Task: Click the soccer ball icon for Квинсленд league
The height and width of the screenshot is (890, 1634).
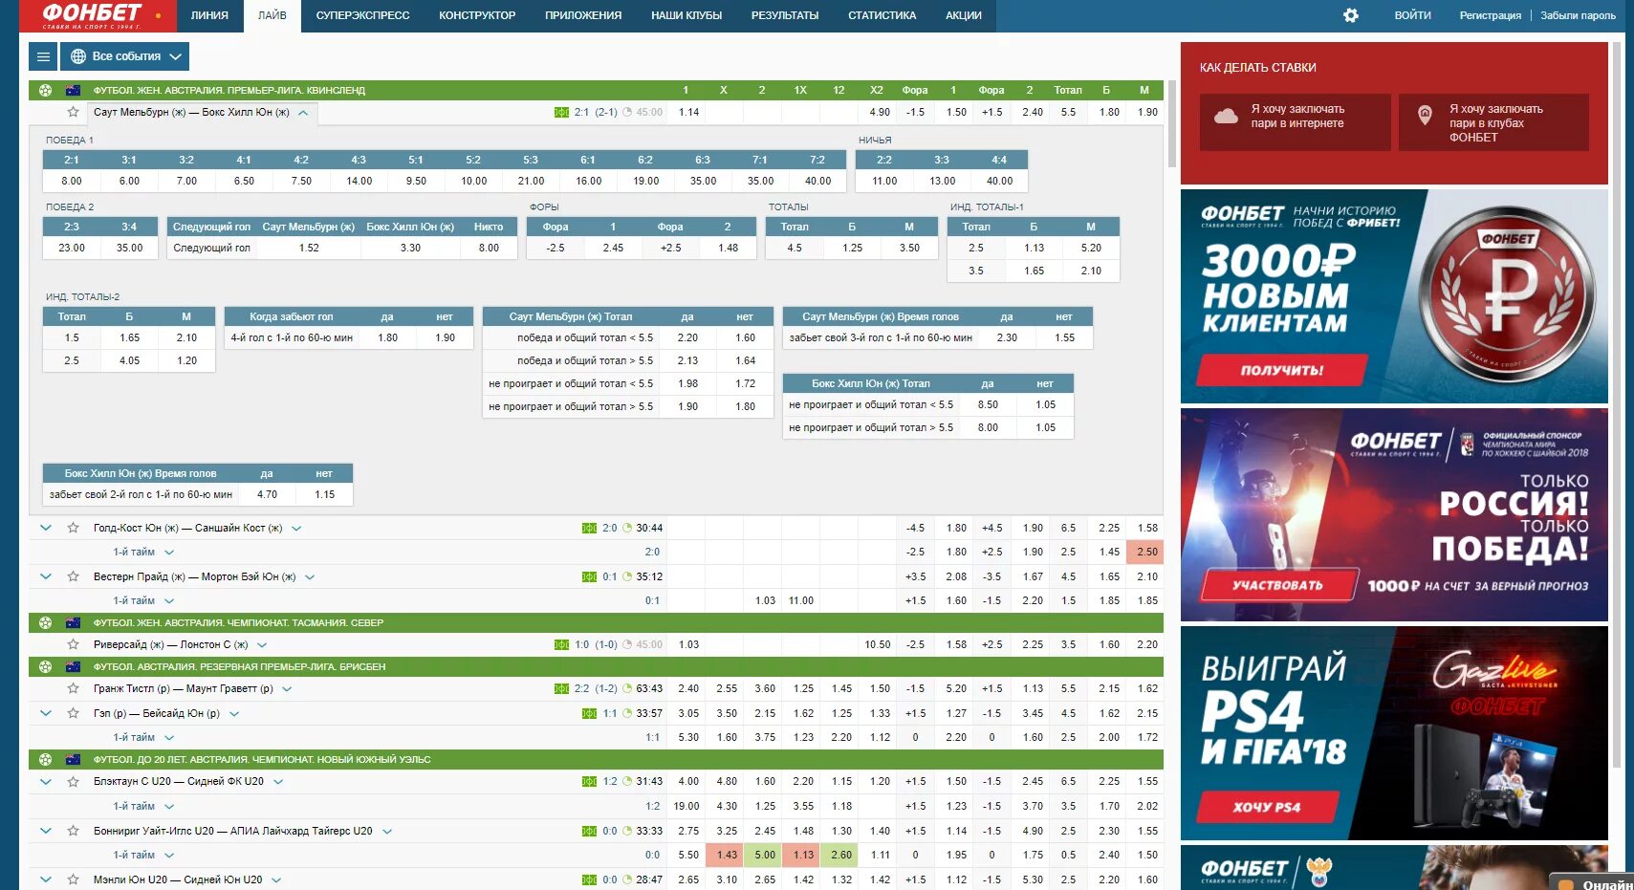Action: [x=45, y=90]
